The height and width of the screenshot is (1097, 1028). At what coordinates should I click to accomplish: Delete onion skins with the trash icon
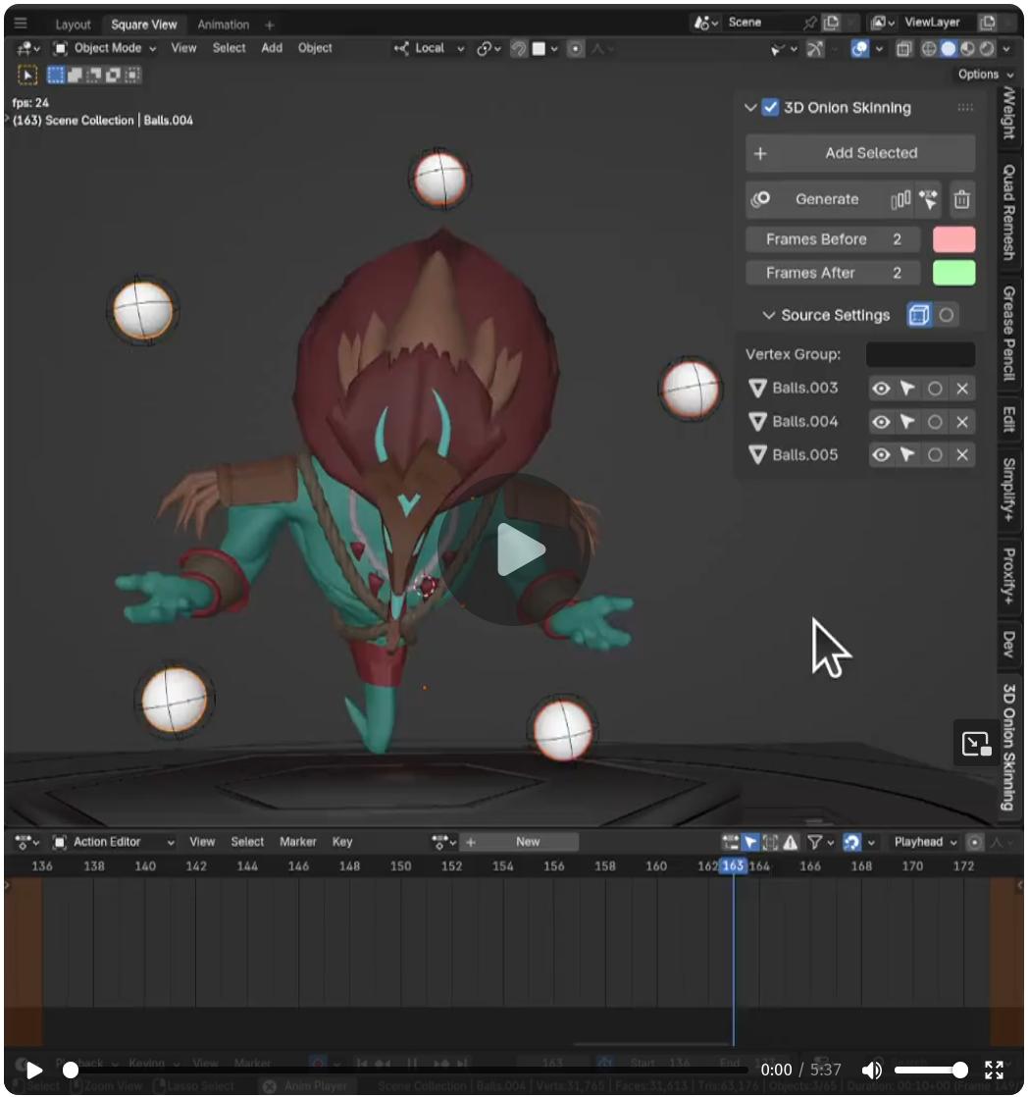962,199
